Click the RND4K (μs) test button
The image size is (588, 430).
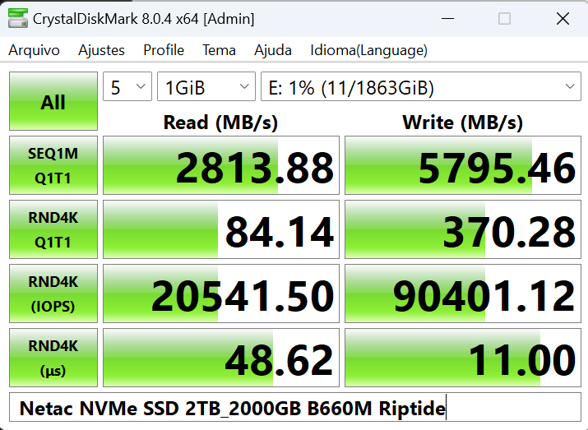(53, 358)
